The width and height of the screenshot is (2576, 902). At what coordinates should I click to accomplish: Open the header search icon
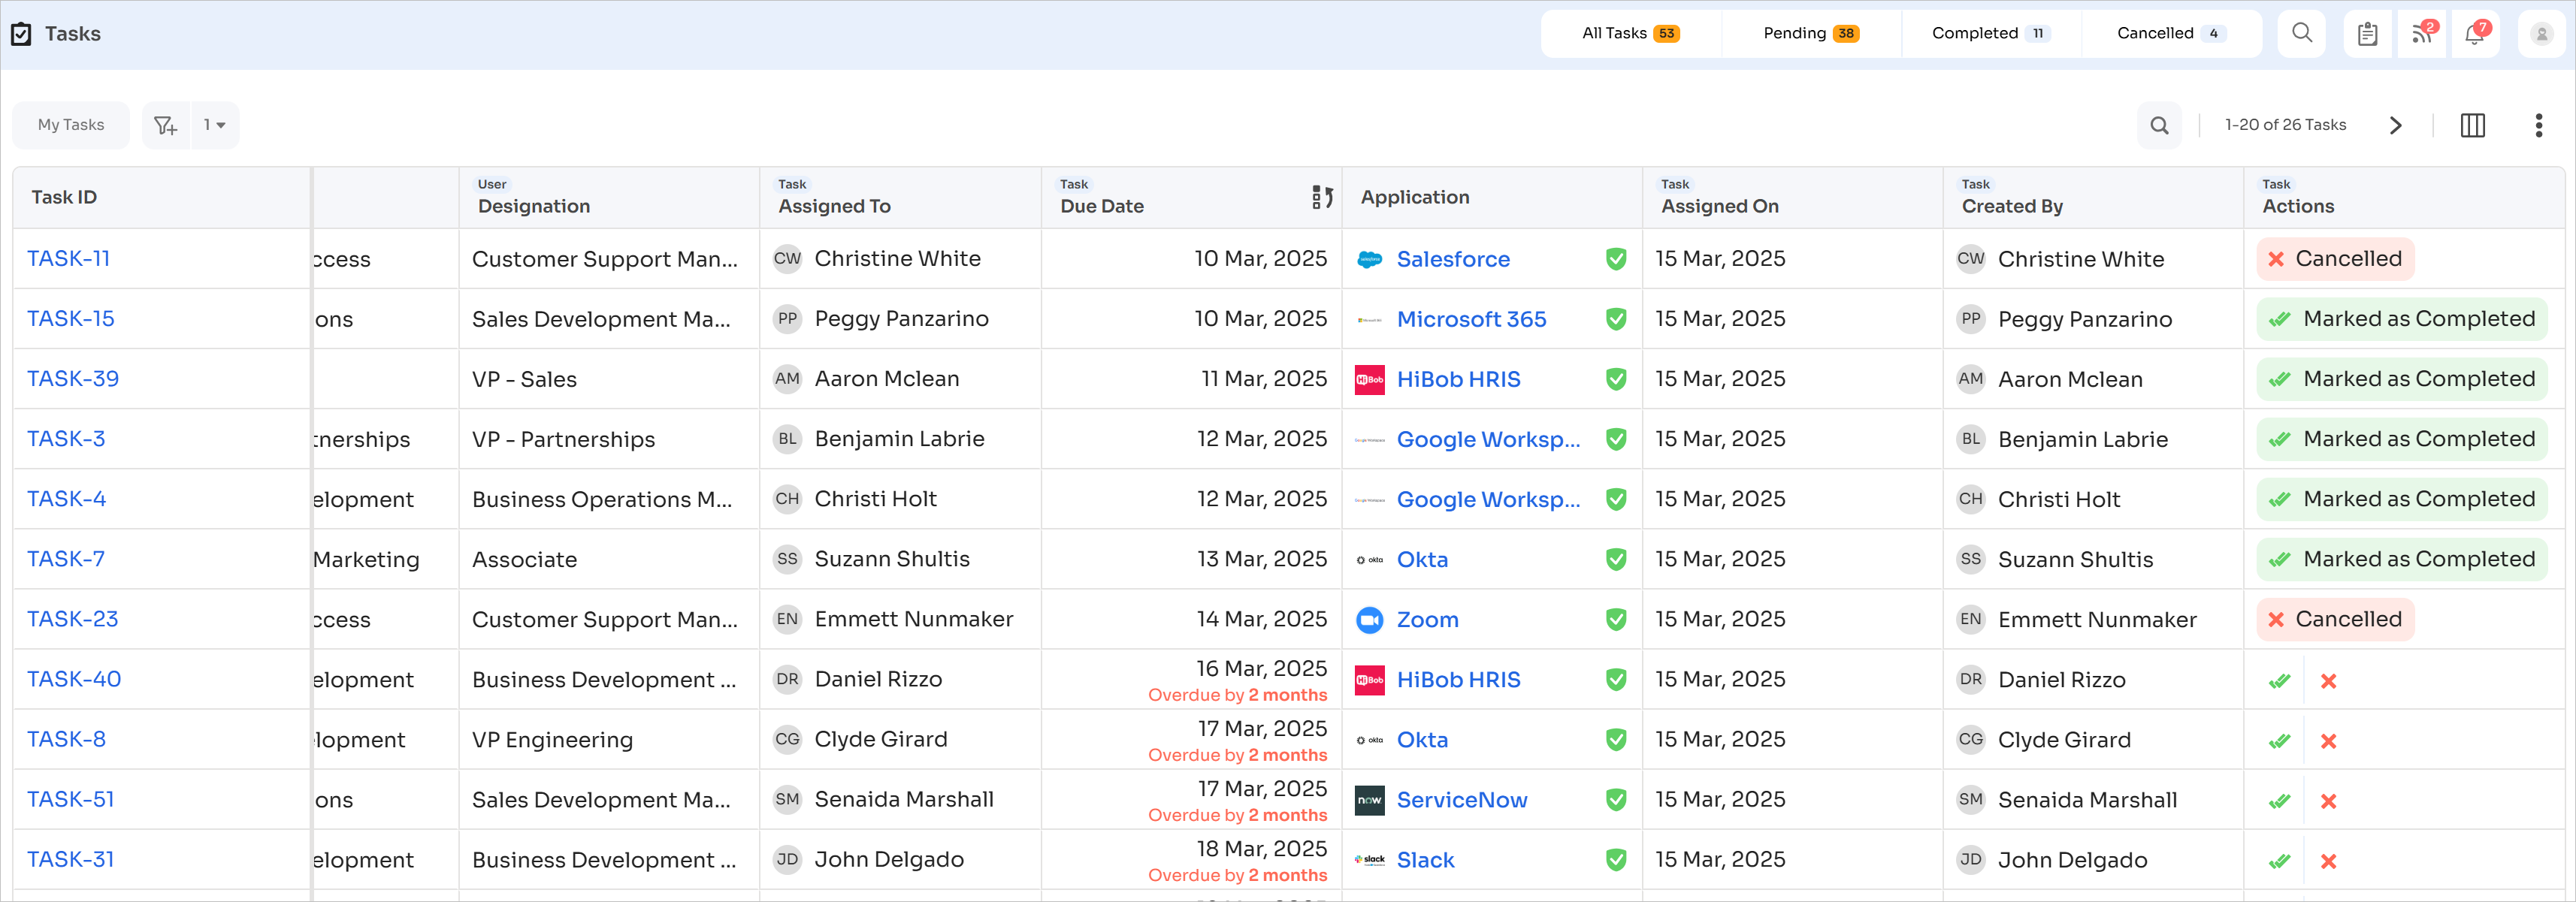(x=2301, y=34)
